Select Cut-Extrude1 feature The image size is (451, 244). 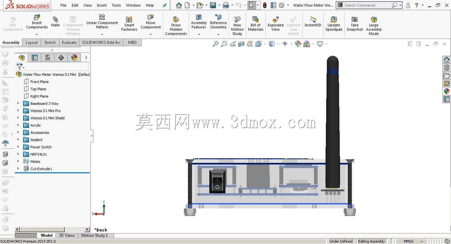(41, 169)
